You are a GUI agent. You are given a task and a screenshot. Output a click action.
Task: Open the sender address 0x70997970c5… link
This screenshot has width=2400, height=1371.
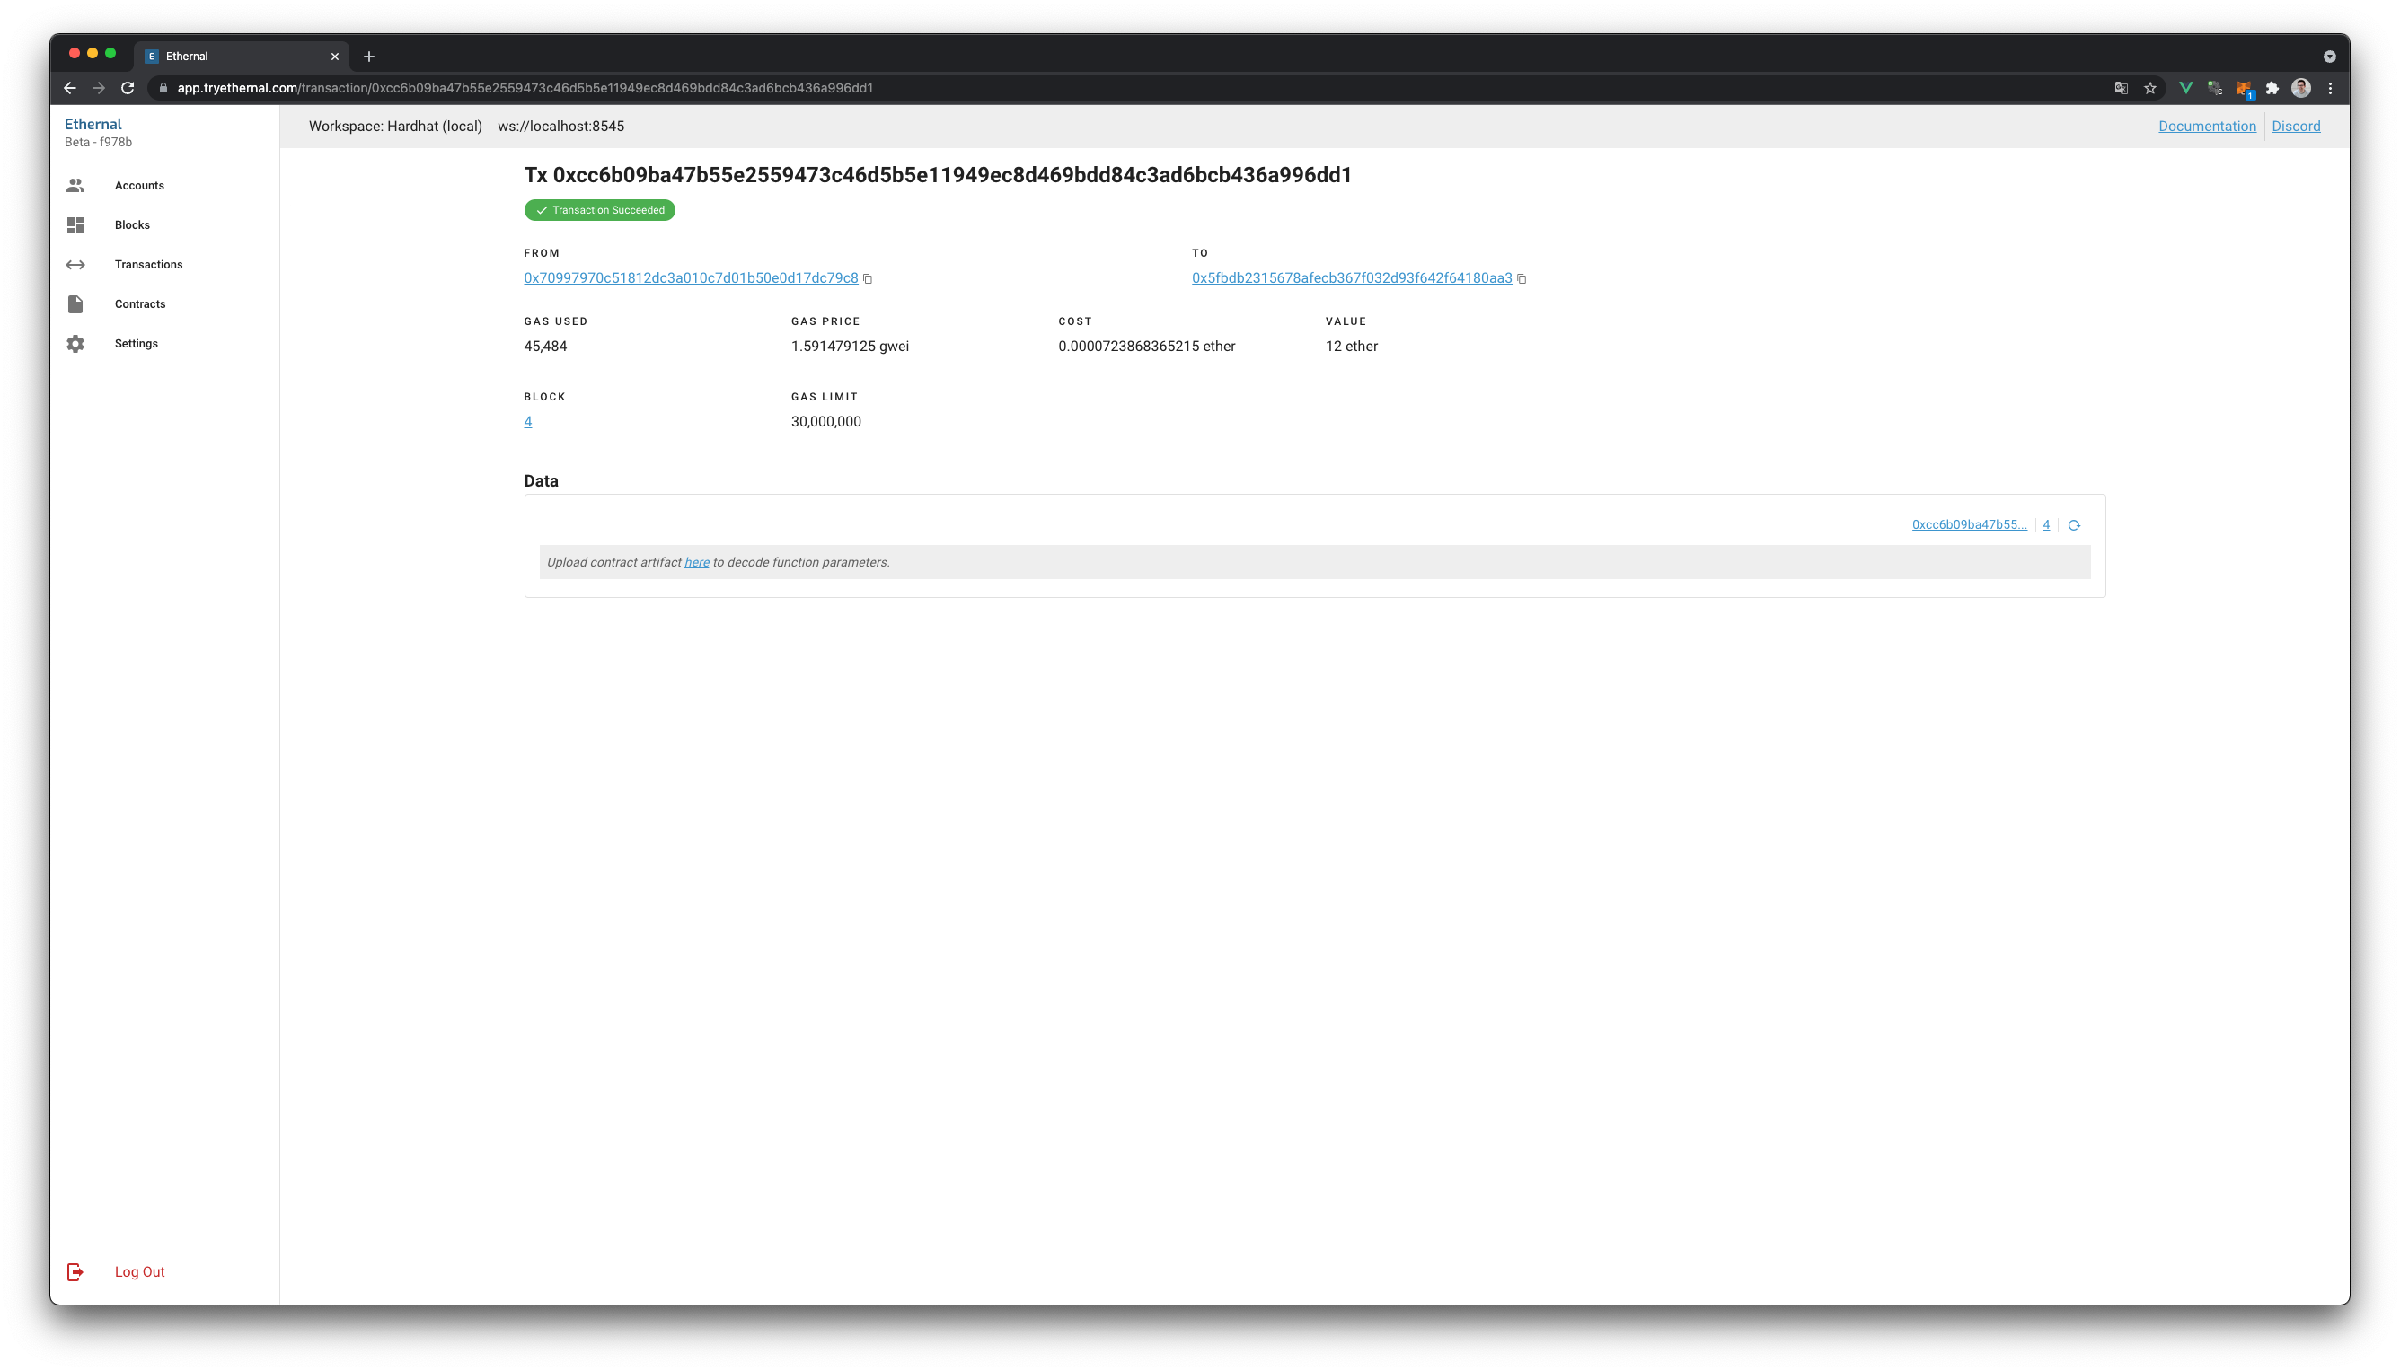[691, 277]
